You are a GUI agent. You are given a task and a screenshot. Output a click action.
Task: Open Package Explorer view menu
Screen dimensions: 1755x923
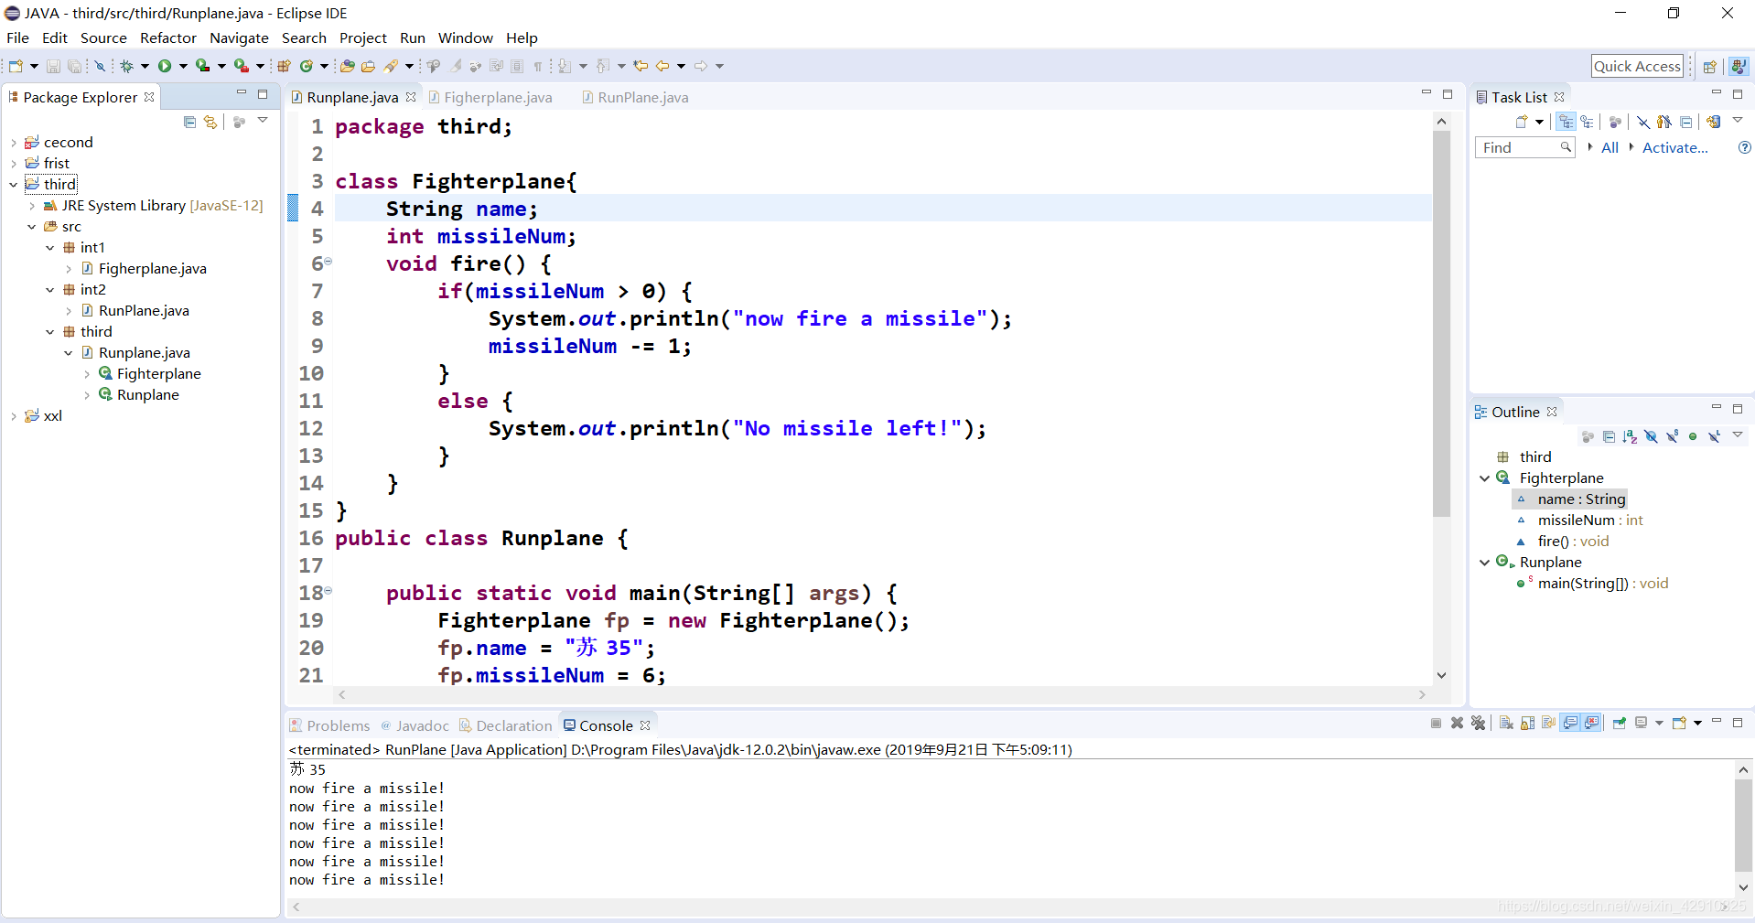click(x=263, y=121)
